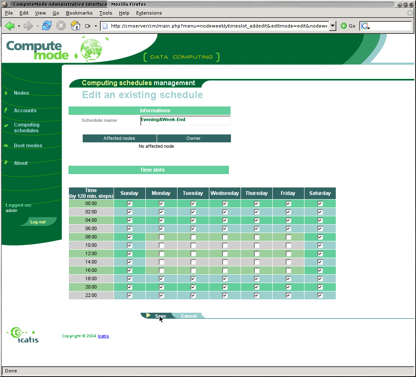
Task: Click the 10:00 time row label
Action: pos(91,245)
